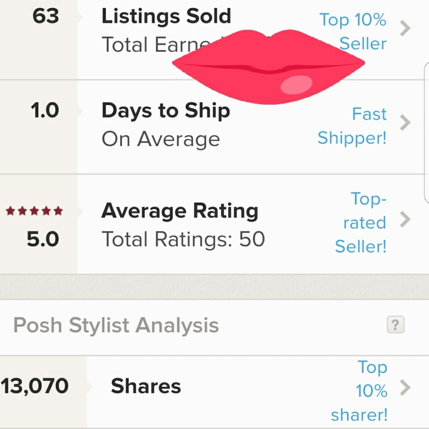Tap the Top 10% Seller link

pyautogui.click(x=353, y=32)
